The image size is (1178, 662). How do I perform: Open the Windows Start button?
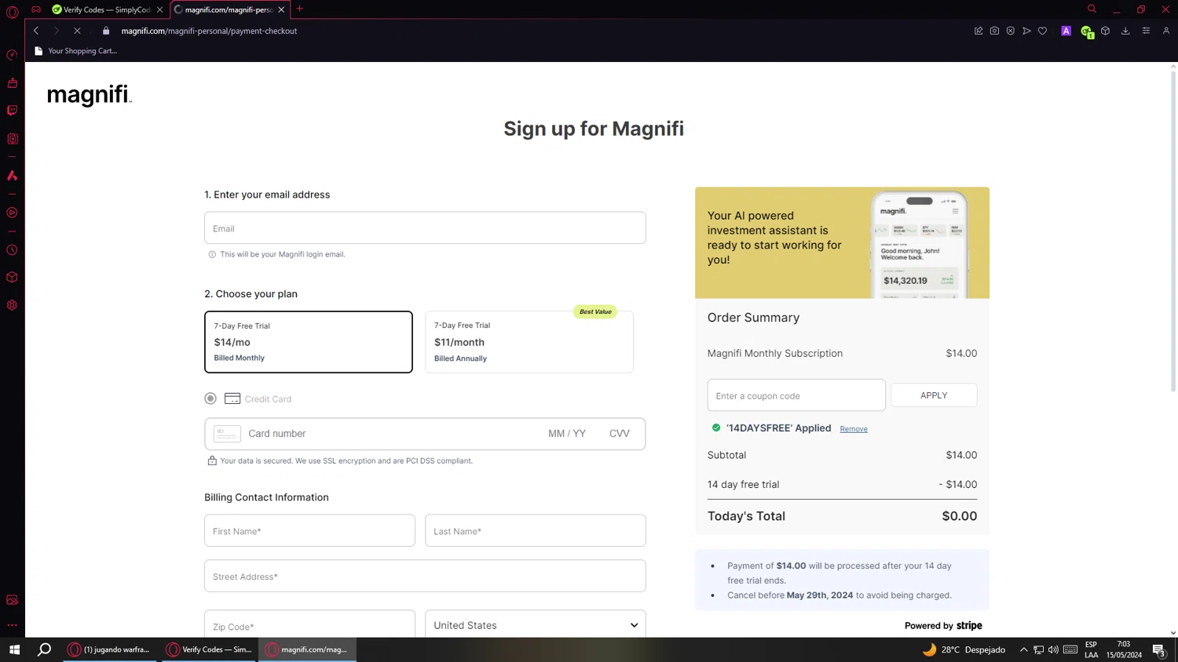14,649
